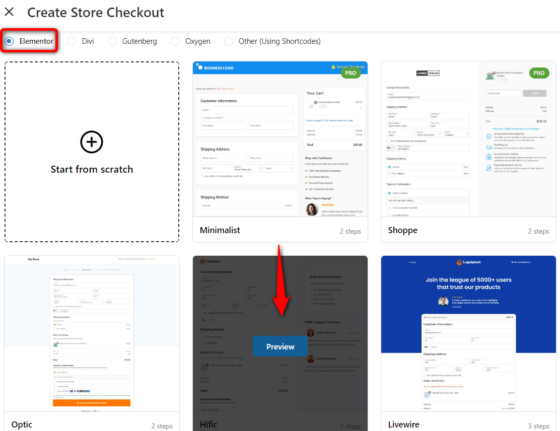This screenshot has width=560, height=431.
Task: Select the Livewire template thumbnail
Action: coord(468,333)
